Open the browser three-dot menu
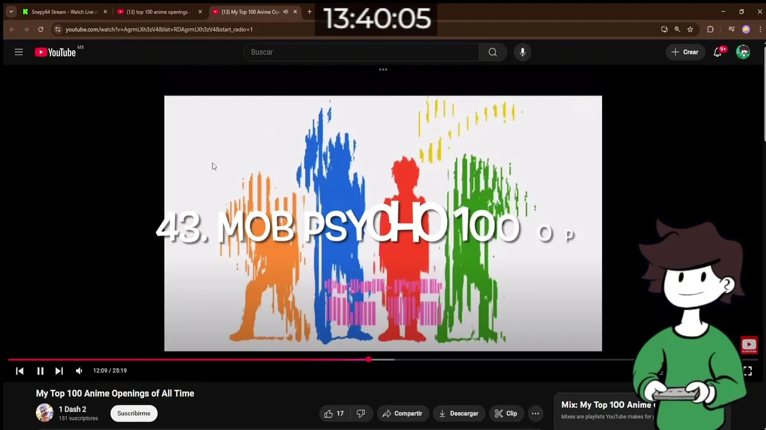The height and width of the screenshot is (430, 766). point(760,29)
